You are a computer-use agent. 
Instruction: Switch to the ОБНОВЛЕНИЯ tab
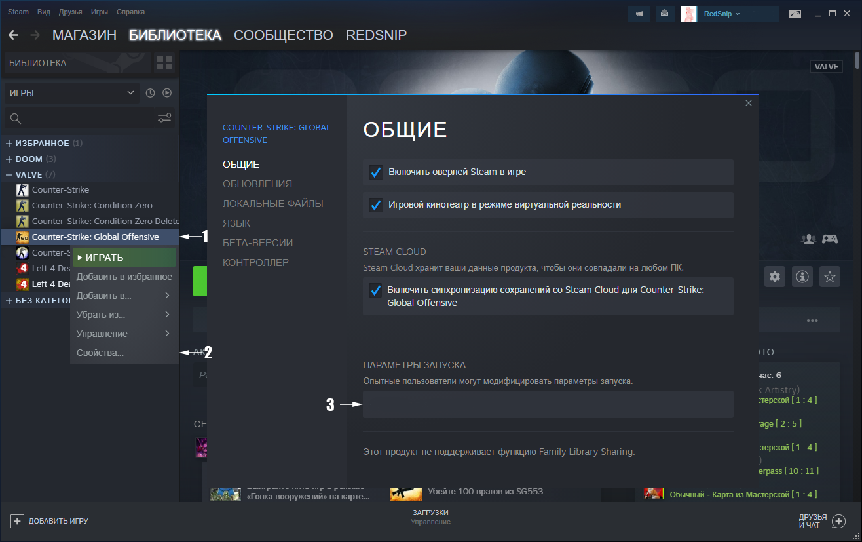[x=257, y=184]
